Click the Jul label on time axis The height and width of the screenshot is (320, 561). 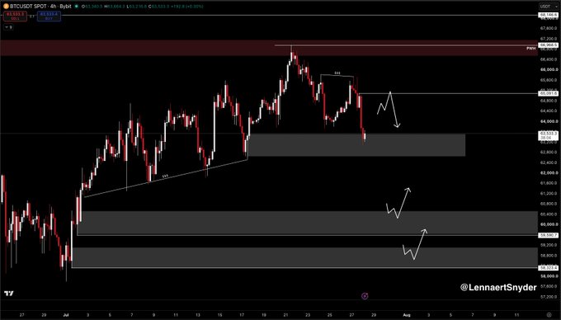coord(65,315)
